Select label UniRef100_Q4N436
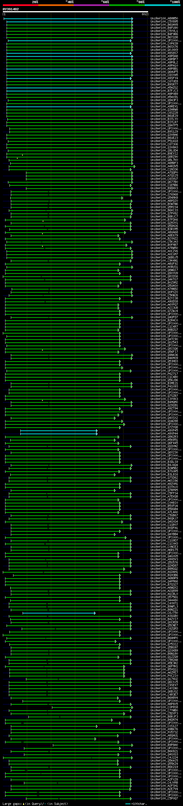This screenshot has height=806, width=183. (164, 355)
